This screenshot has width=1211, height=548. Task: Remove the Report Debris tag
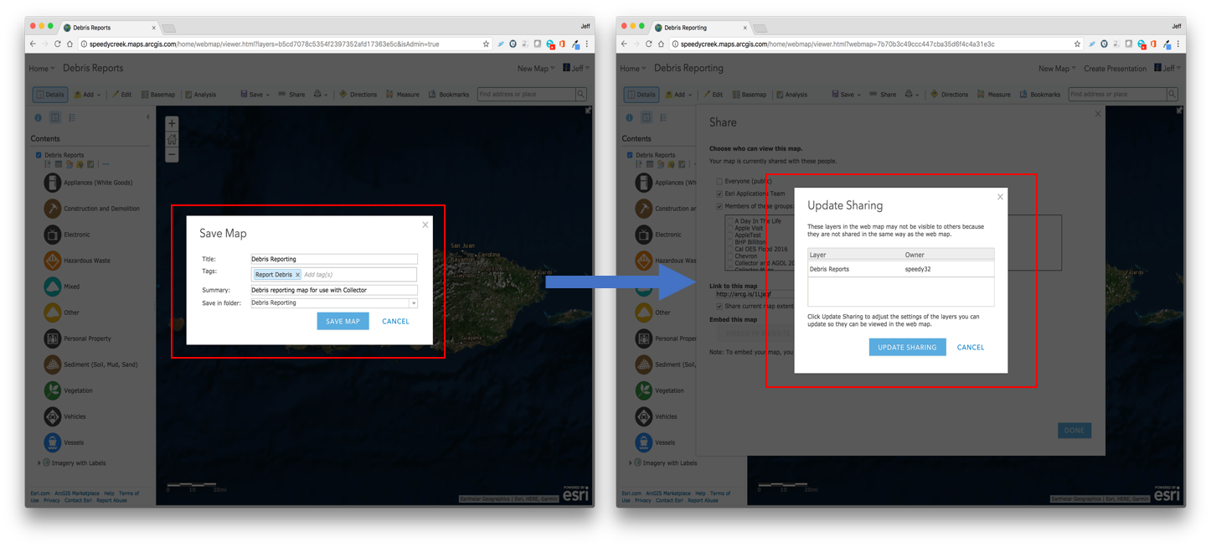[x=297, y=275]
